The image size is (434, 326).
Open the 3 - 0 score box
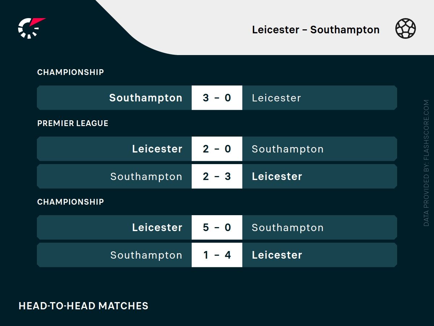tap(217, 98)
